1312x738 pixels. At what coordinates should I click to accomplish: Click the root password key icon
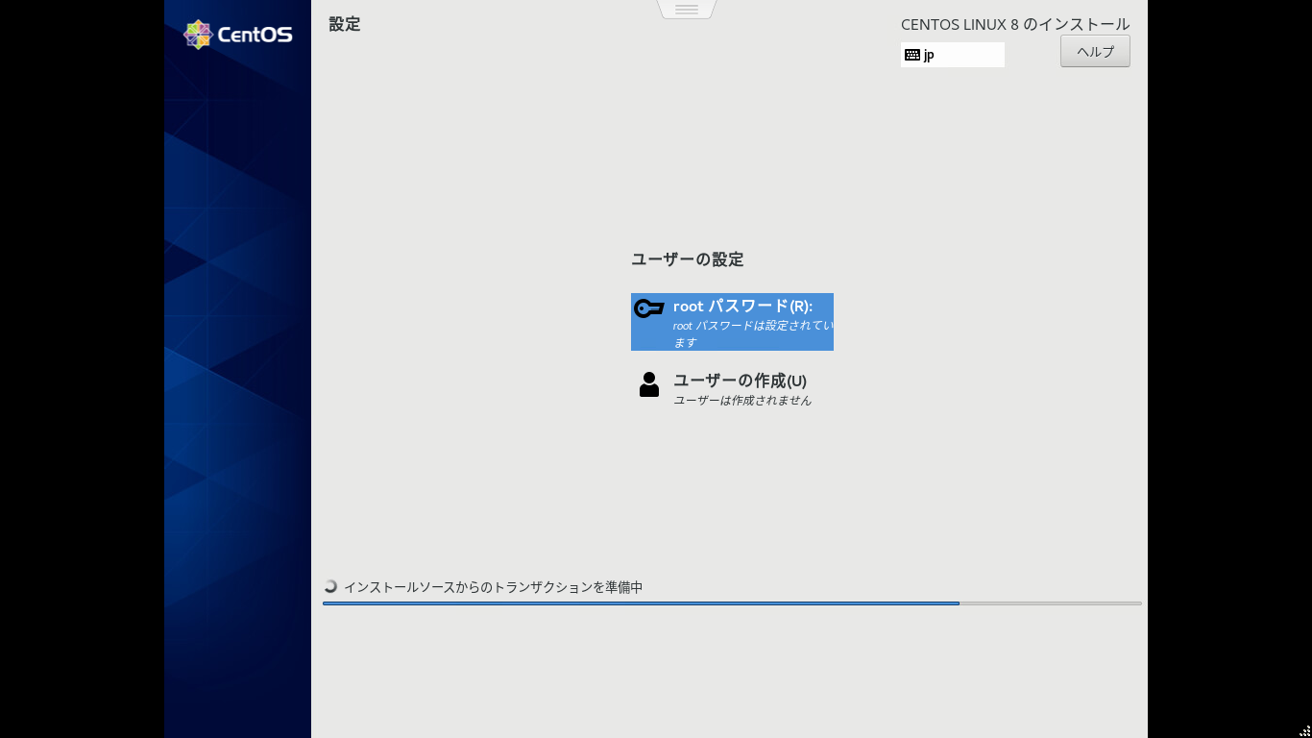point(649,308)
